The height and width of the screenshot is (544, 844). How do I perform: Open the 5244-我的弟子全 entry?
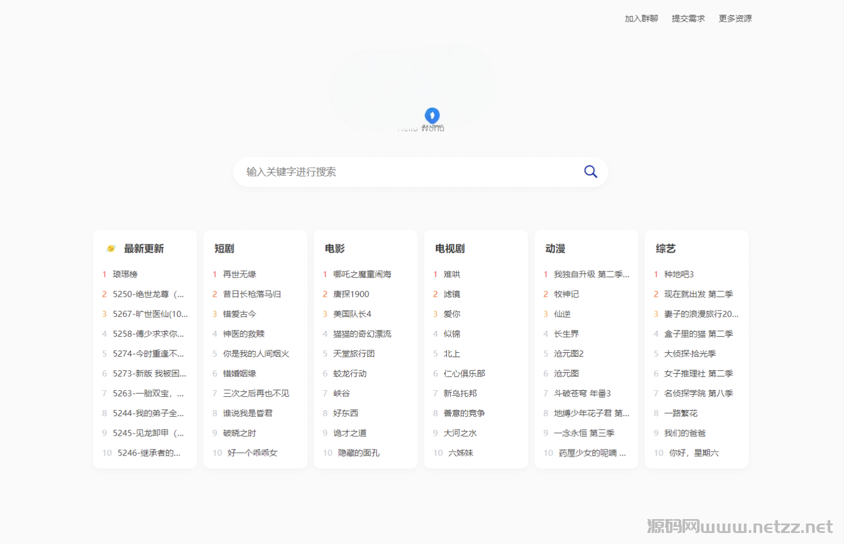click(x=148, y=414)
